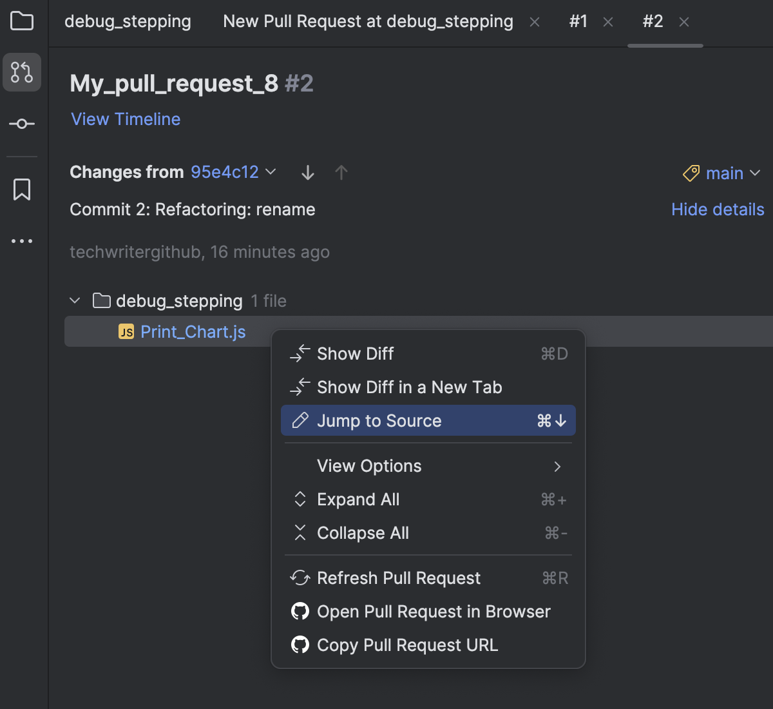The image size is (773, 709).
Task: Click the View Timeline link
Action: click(125, 119)
